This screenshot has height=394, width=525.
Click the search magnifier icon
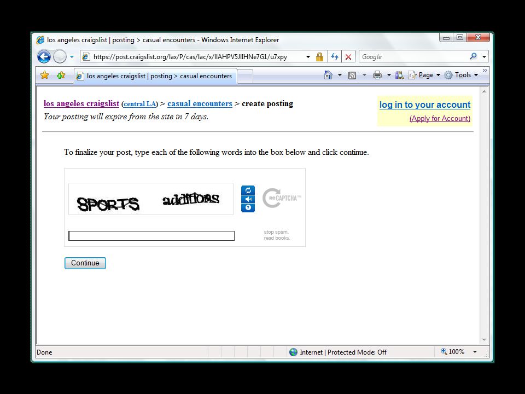[473, 56]
